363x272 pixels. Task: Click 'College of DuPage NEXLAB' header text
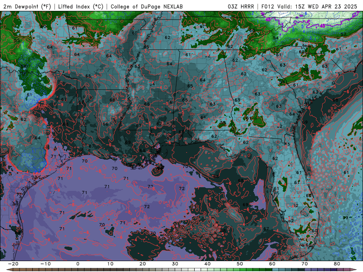(147, 6)
